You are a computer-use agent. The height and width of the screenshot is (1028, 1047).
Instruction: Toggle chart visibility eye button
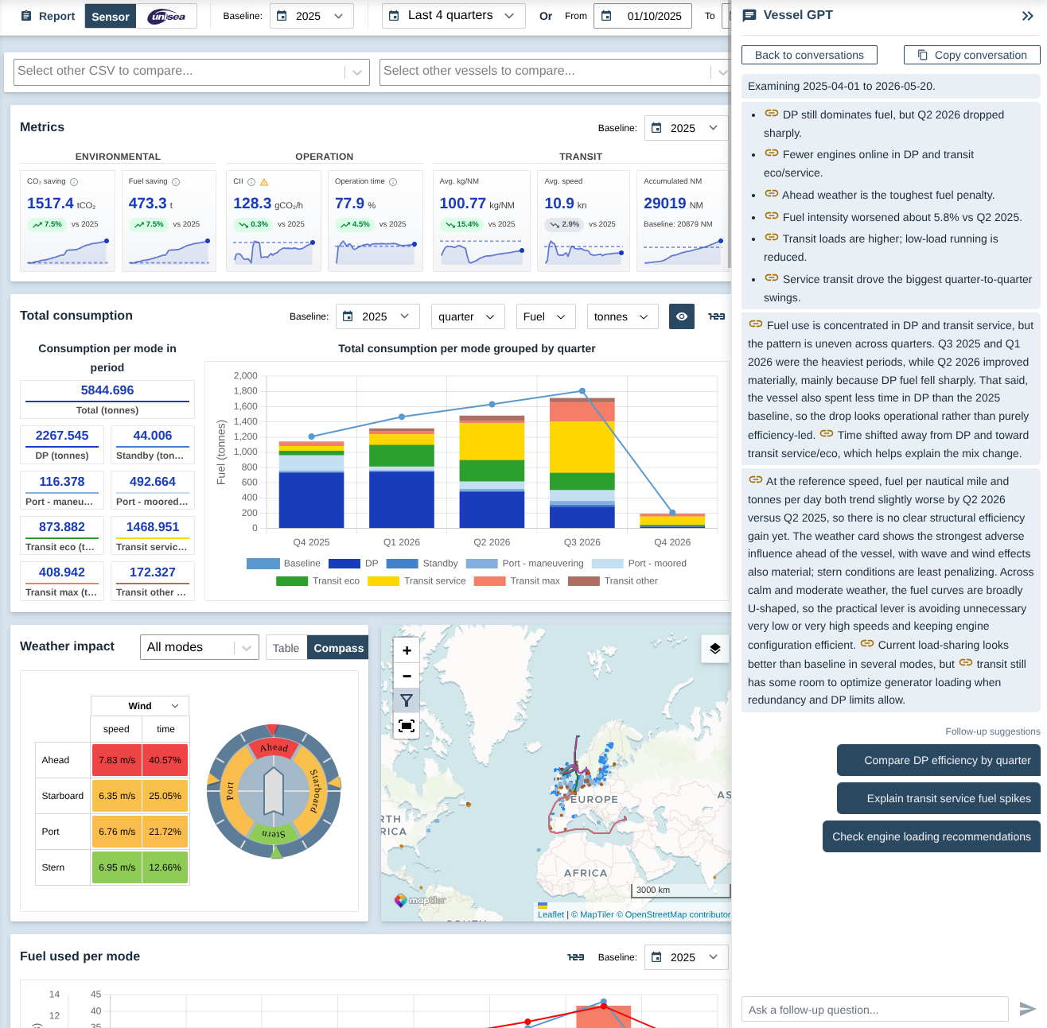(x=682, y=316)
